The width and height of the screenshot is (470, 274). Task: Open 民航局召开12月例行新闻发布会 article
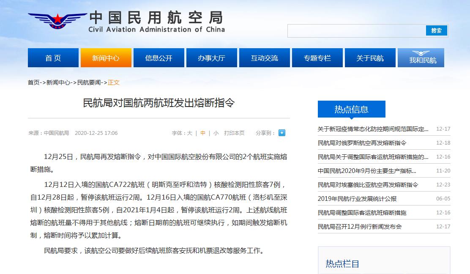pos(360,227)
